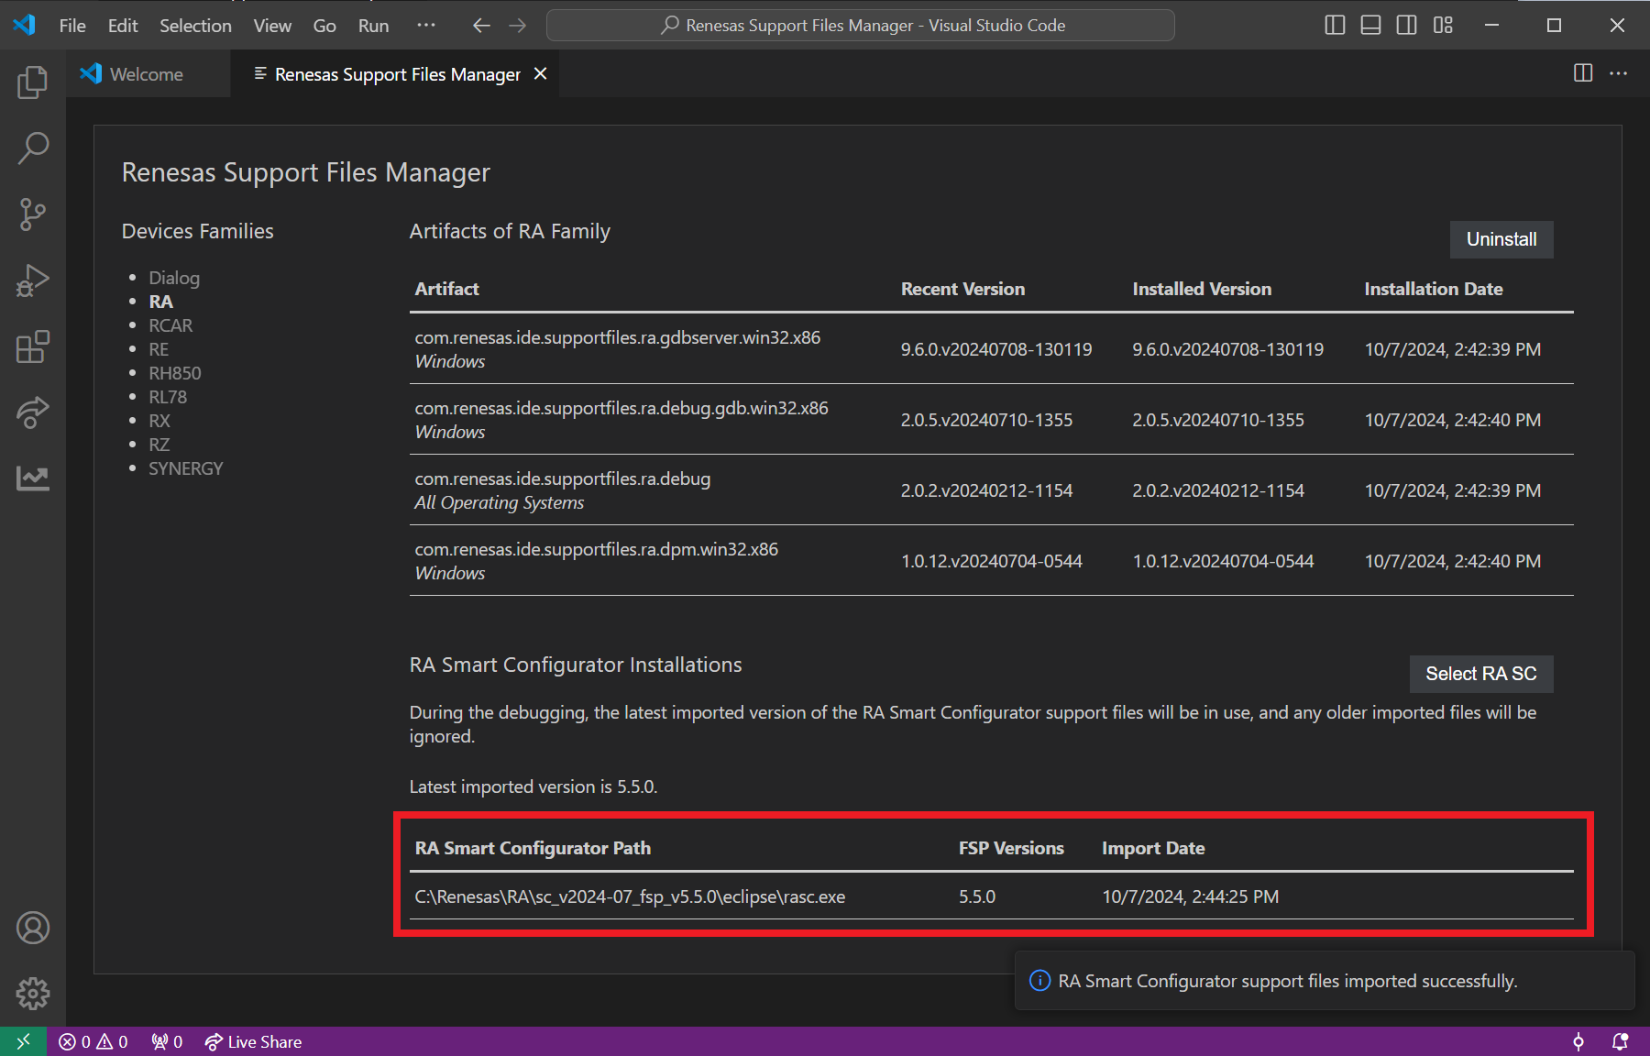The height and width of the screenshot is (1056, 1650).
Task: Click the dpm.win32.x86 artifact name
Action: click(597, 549)
